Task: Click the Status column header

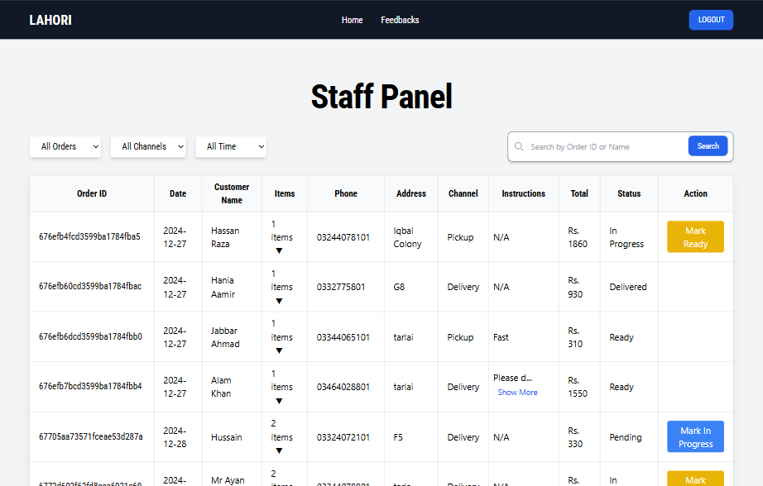Action: 629,193
